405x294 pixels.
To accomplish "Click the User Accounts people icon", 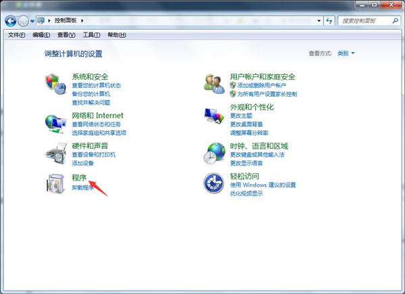I will pyautogui.click(x=214, y=84).
